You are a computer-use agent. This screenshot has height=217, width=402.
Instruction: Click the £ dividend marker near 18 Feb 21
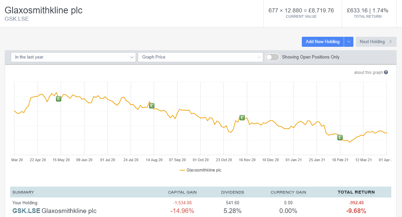(x=340, y=137)
